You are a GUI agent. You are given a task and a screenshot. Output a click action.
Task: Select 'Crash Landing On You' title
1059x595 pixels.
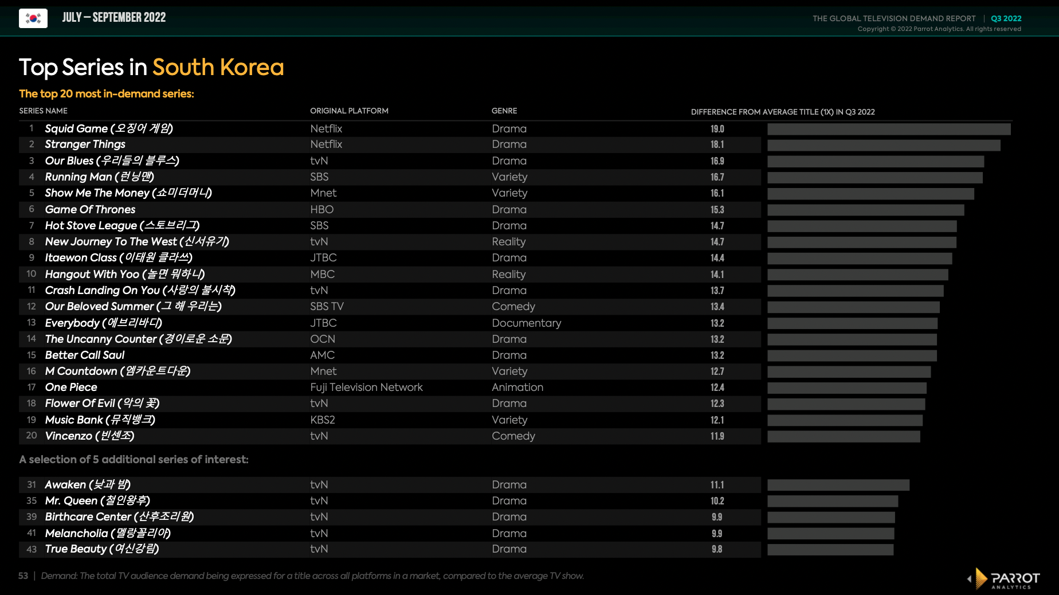[140, 290]
